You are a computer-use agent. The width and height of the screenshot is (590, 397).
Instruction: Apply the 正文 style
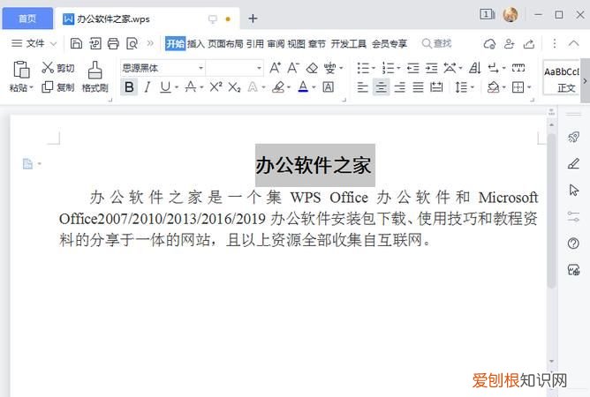coord(561,79)
